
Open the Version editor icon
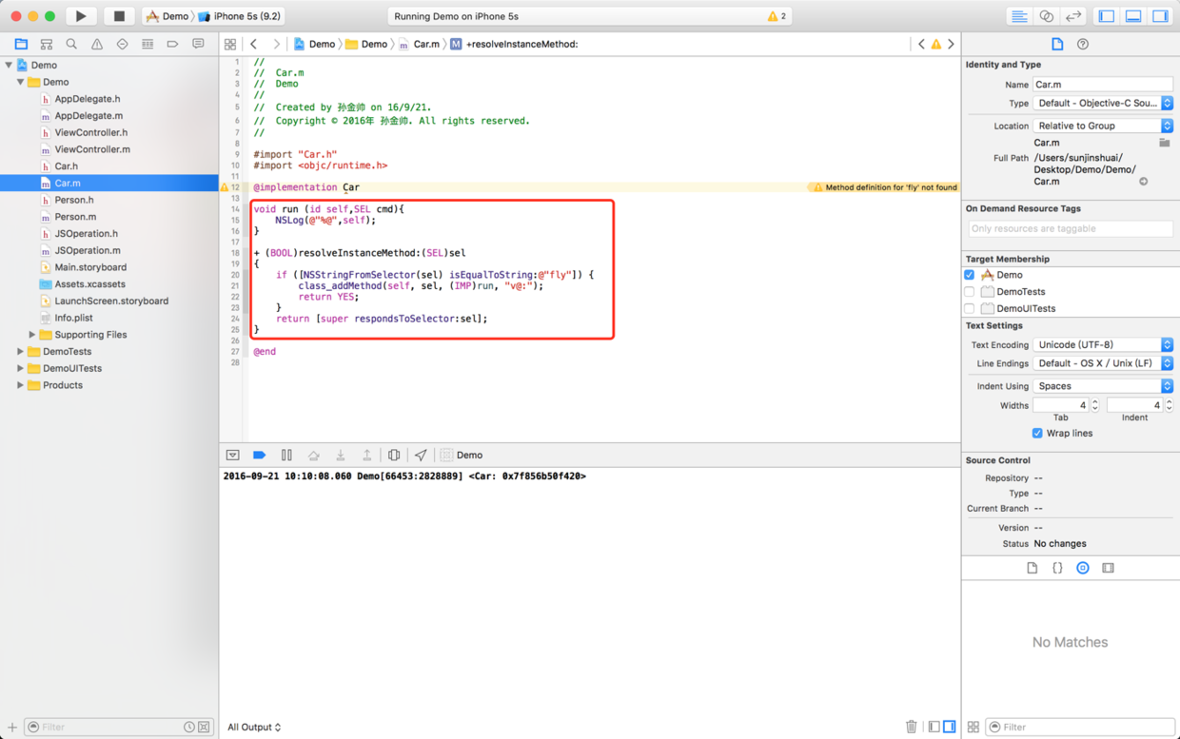[1073, 16]
